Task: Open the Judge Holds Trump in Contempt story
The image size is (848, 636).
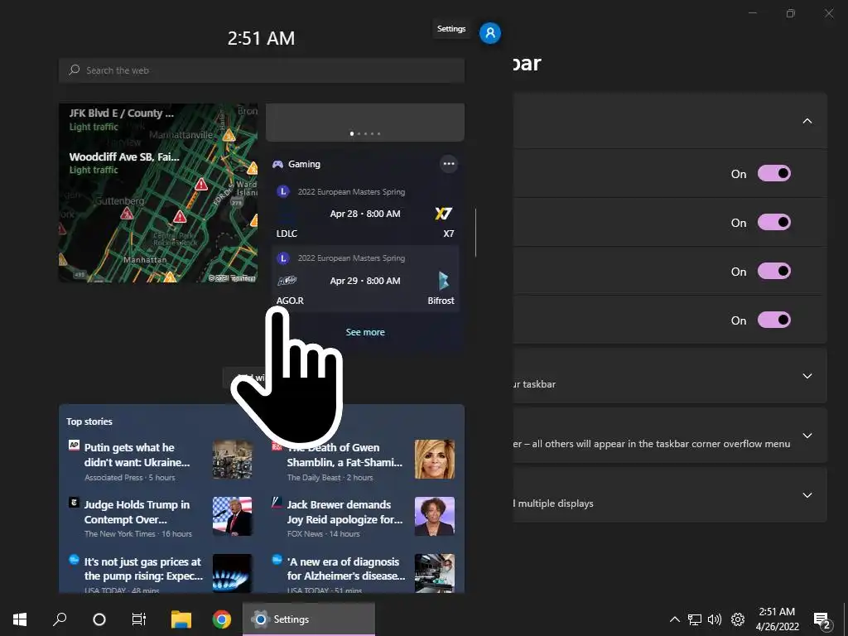Action: tap(137, 512)
